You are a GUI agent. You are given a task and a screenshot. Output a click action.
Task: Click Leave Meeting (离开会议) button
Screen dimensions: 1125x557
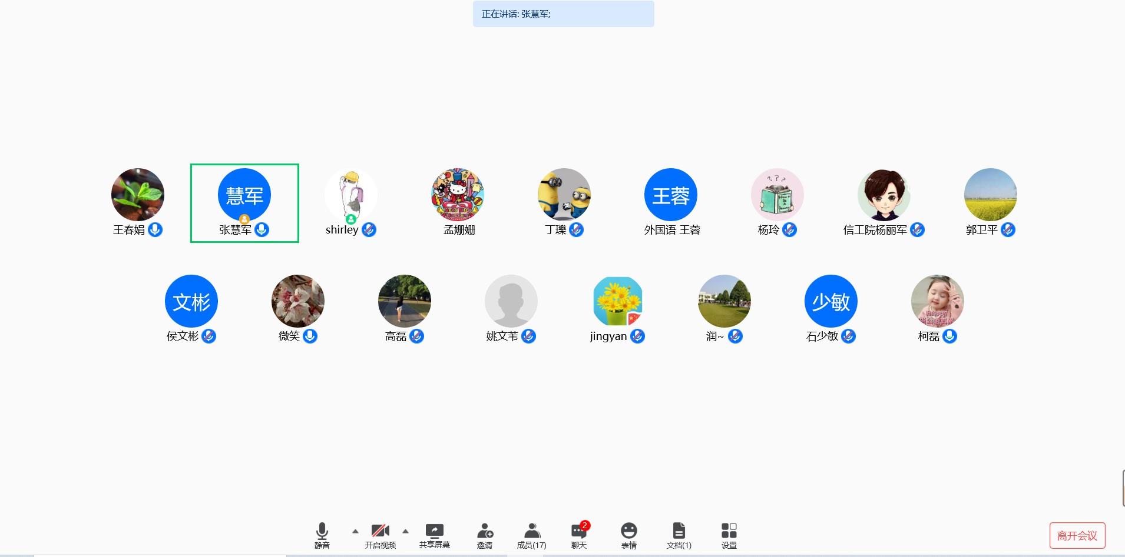coord(1077,535)
